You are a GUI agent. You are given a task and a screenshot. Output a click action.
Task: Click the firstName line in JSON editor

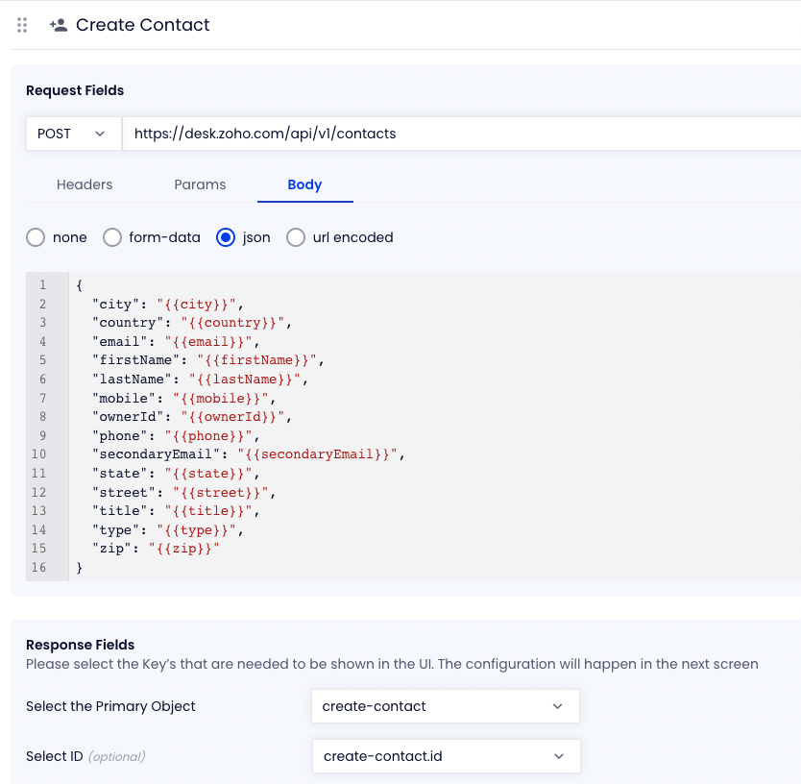(208, 360)
